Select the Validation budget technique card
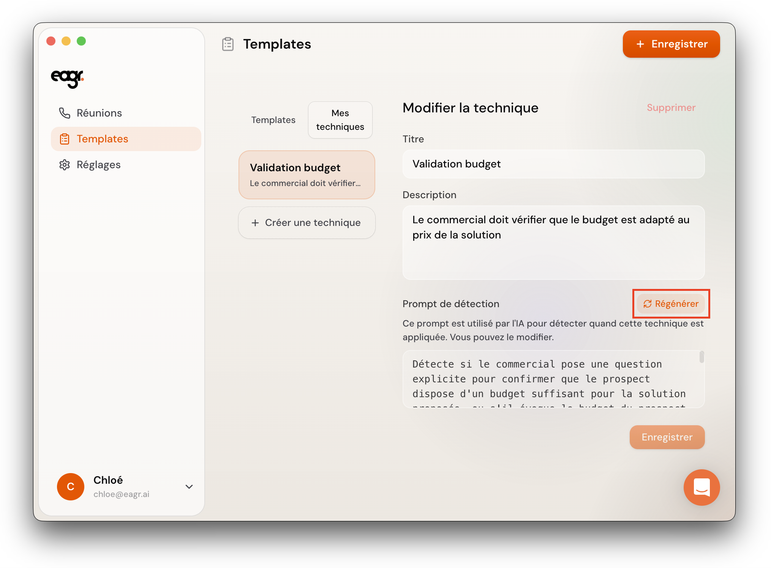The height and width of the screenshot is (568, 771). 307,175
